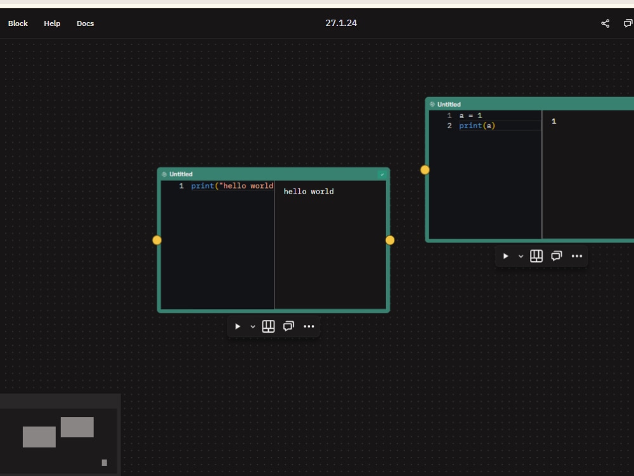634x476 pixels.
Task: Click the output value 1 in right block
Action: pyautogui.click(x=554, y=121)
